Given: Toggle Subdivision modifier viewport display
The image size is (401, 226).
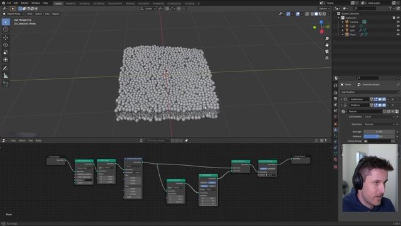Looking at the screenshot, I should pos(380,99).
